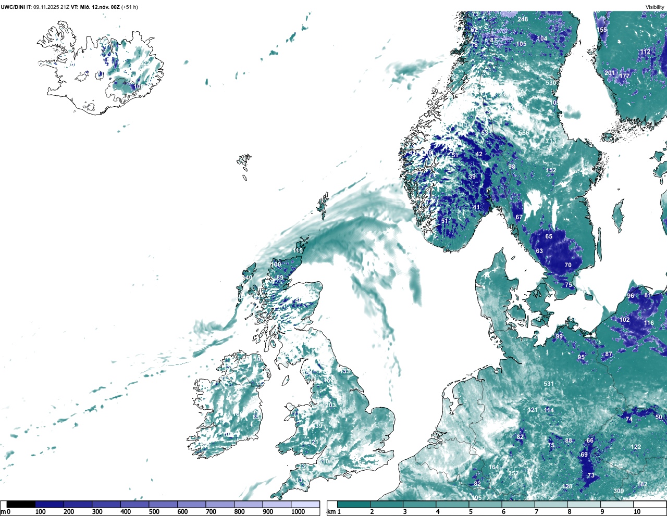Click the map value '99' on the German Baltic coast
Screen dimensions: 667x516
(x=559, y=336)
